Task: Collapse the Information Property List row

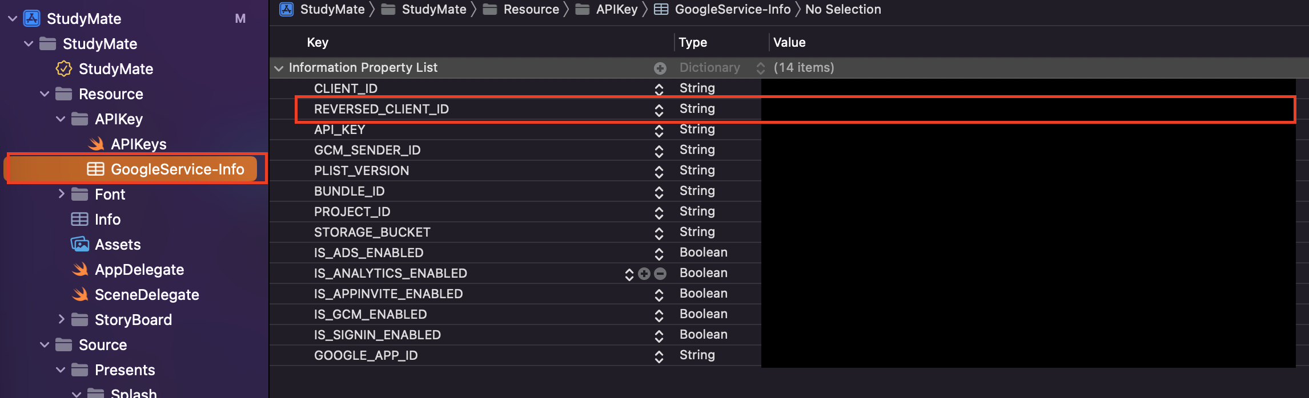Action: [279, 68]
